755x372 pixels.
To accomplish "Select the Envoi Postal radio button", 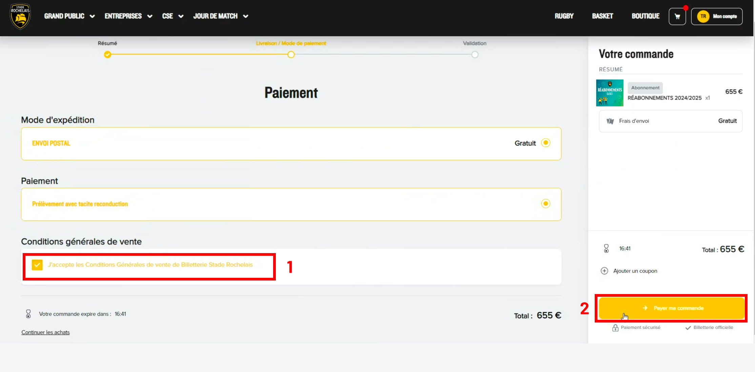I will pos(546,143).
